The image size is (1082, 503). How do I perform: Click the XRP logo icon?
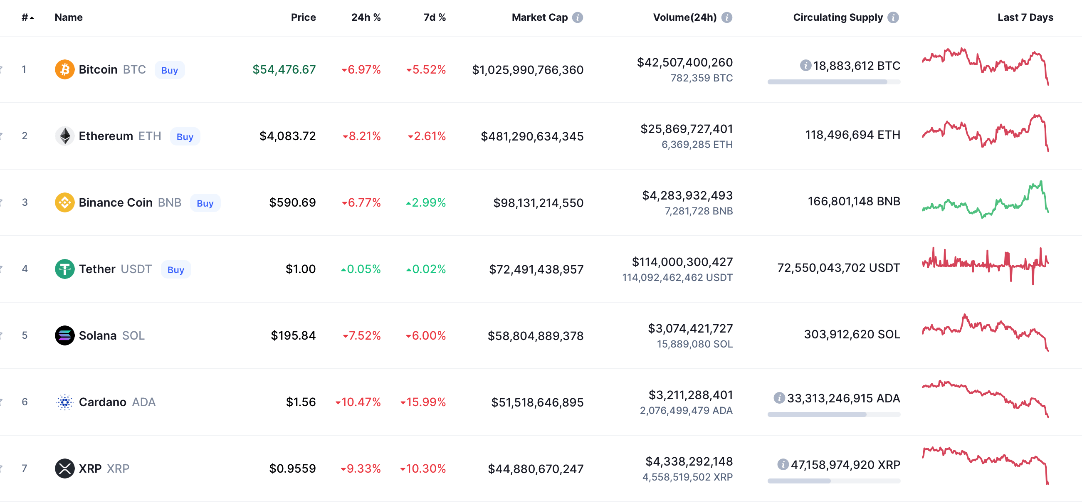point(65,468)
